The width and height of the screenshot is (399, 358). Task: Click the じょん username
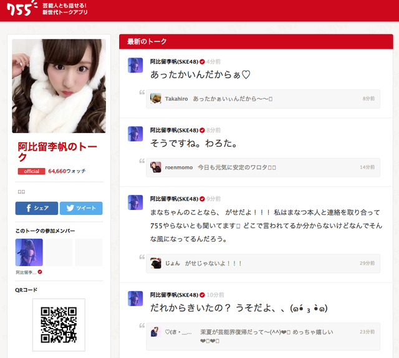(173, 264)
